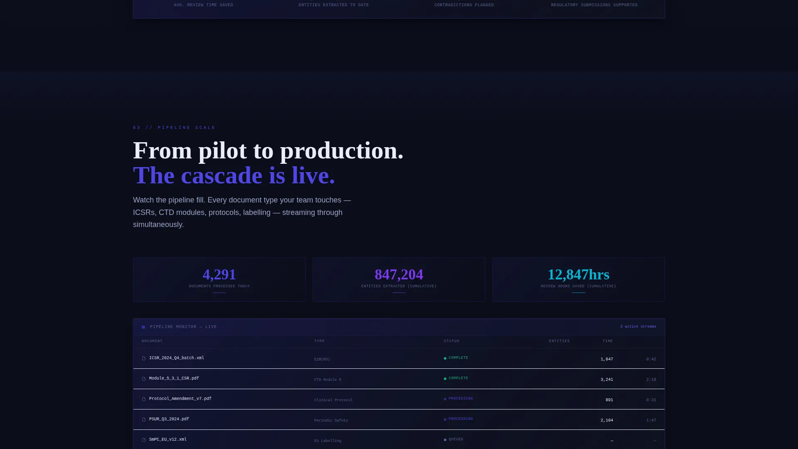This screenshot has height=449, width=798.
Task: Click the 'ENTITIES EXTRACTED (CUMULATIVE)' label
Action: pyautogui.click(x=399, y=286)
